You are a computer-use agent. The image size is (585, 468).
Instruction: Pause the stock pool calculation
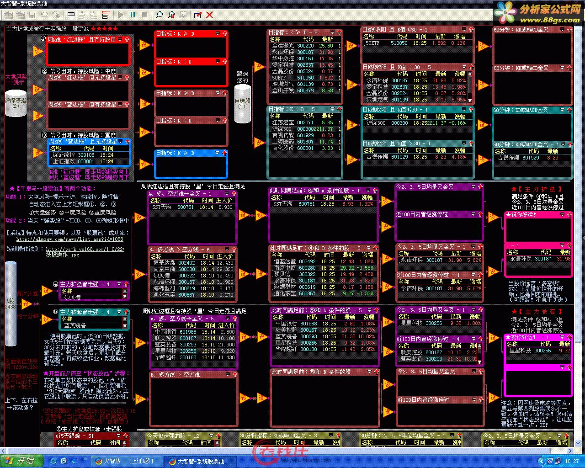[133, 15]
